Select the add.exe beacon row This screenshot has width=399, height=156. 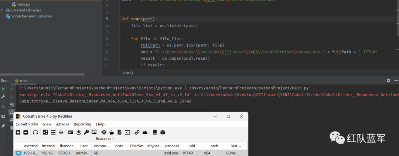tap(130, 153)
